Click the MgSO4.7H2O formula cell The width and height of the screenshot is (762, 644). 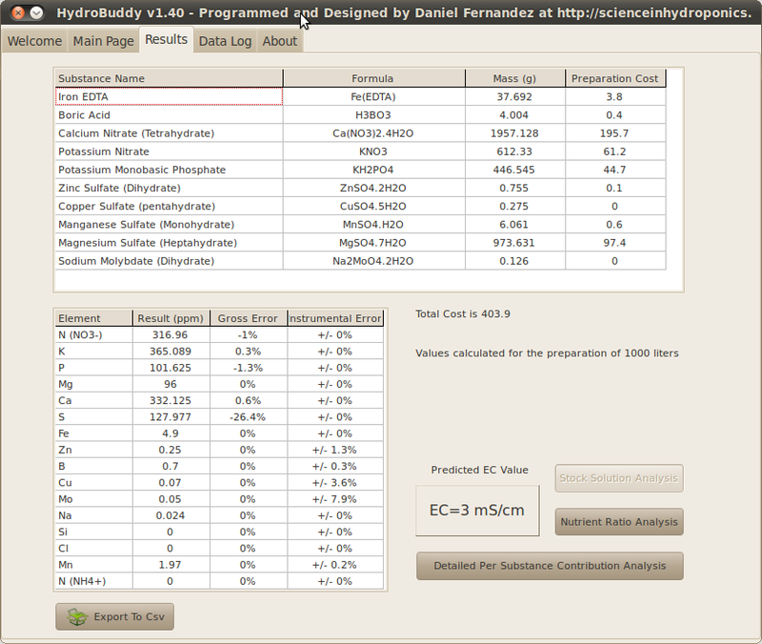[373, 243]
